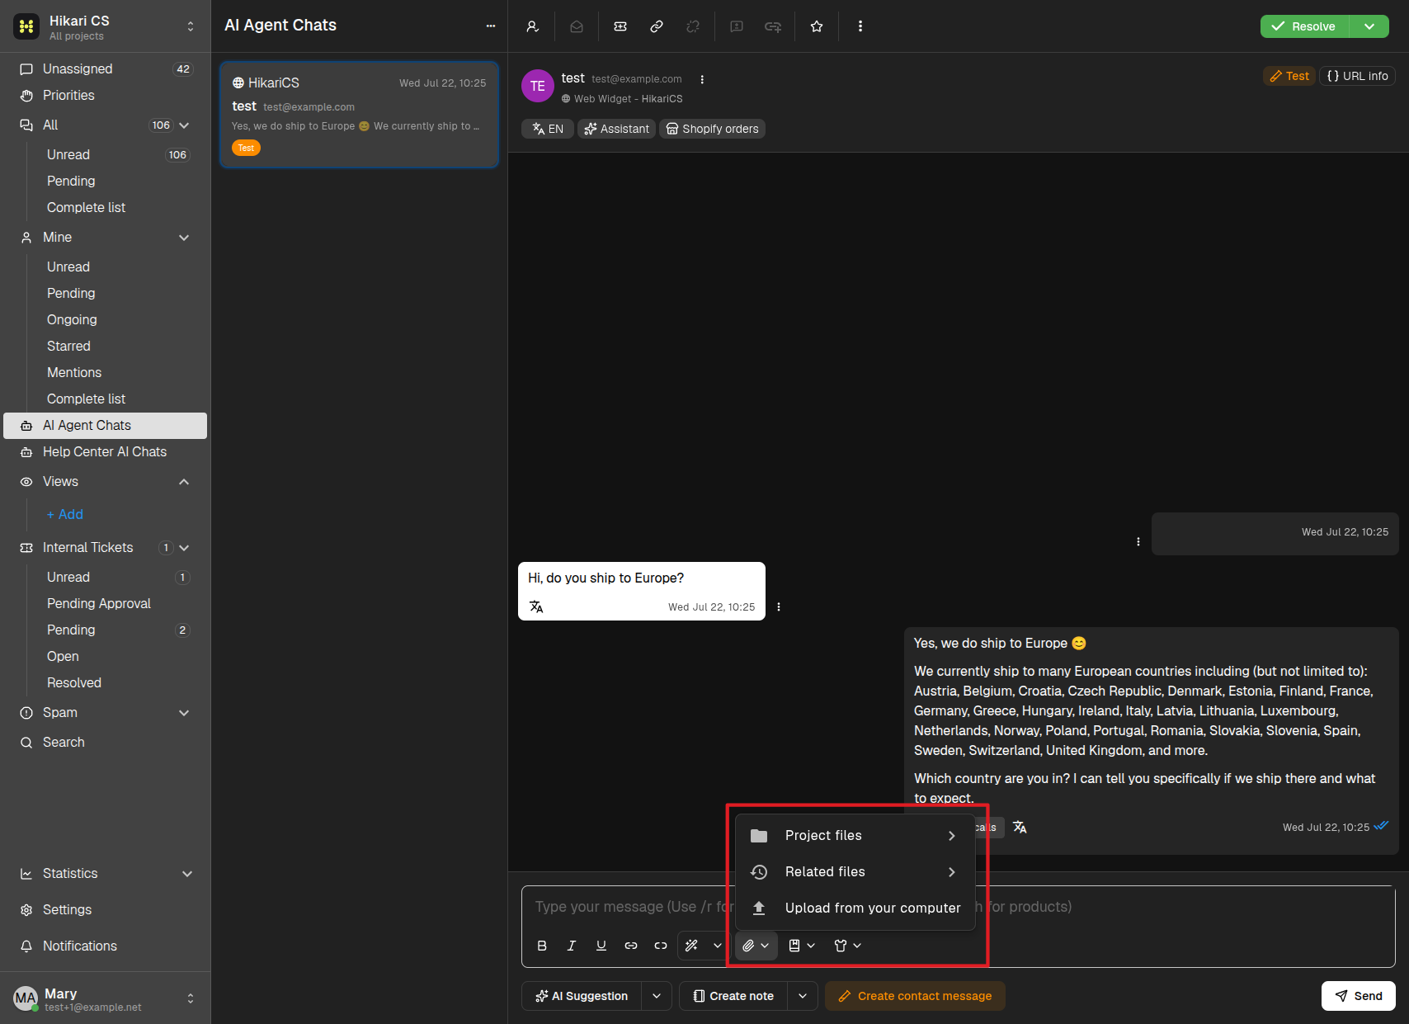This screenshot has height=1024, width=1409.
Task: Click the green Resolve button
Action: pyautogui.click(x=1304, y=26)
